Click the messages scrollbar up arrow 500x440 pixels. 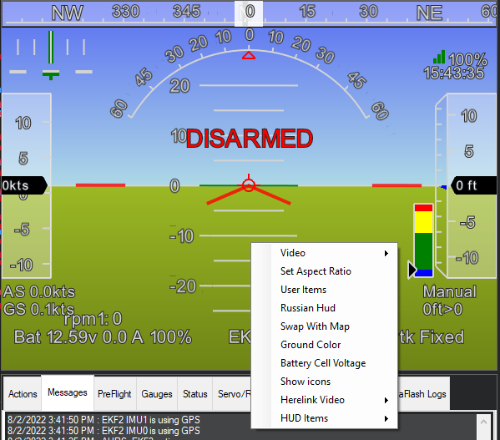click(483, 422)
